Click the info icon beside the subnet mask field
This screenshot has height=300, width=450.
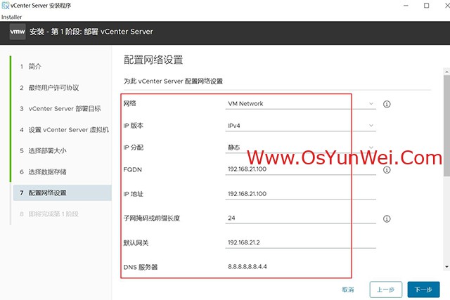[x=387, y=219]
